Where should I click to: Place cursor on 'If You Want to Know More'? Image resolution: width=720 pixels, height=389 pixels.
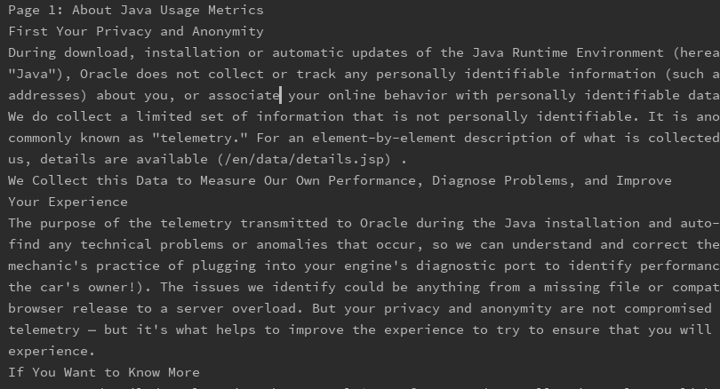(104, 372)
